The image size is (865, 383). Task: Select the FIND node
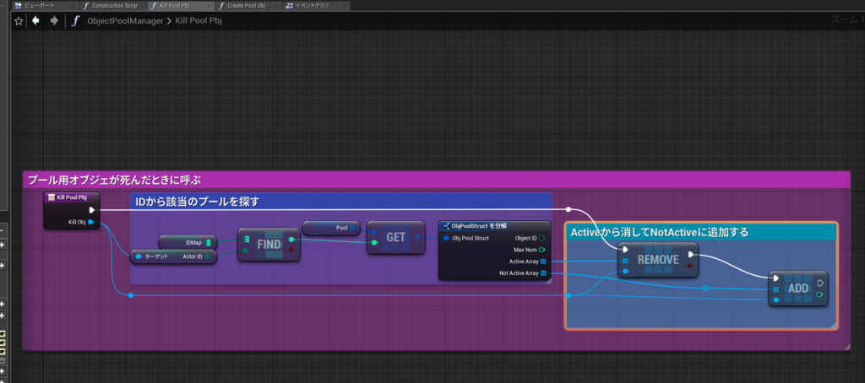point(269,244)
